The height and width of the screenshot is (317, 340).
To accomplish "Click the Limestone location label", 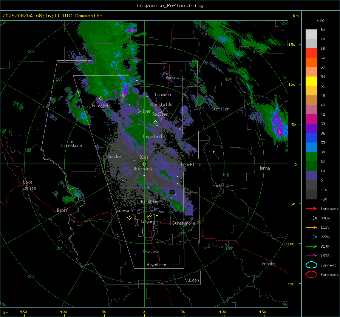I will click(x=71, y=145).
